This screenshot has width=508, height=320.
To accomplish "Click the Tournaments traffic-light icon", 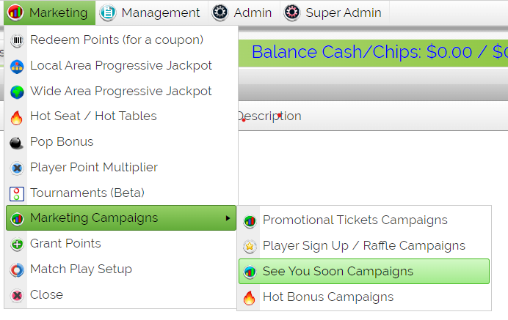I will [x=17, y=194].
